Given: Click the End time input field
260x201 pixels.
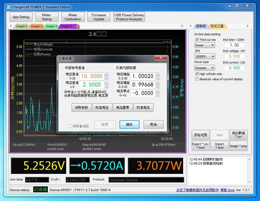Looking at the screenshot, I should (x=234, y=45).
